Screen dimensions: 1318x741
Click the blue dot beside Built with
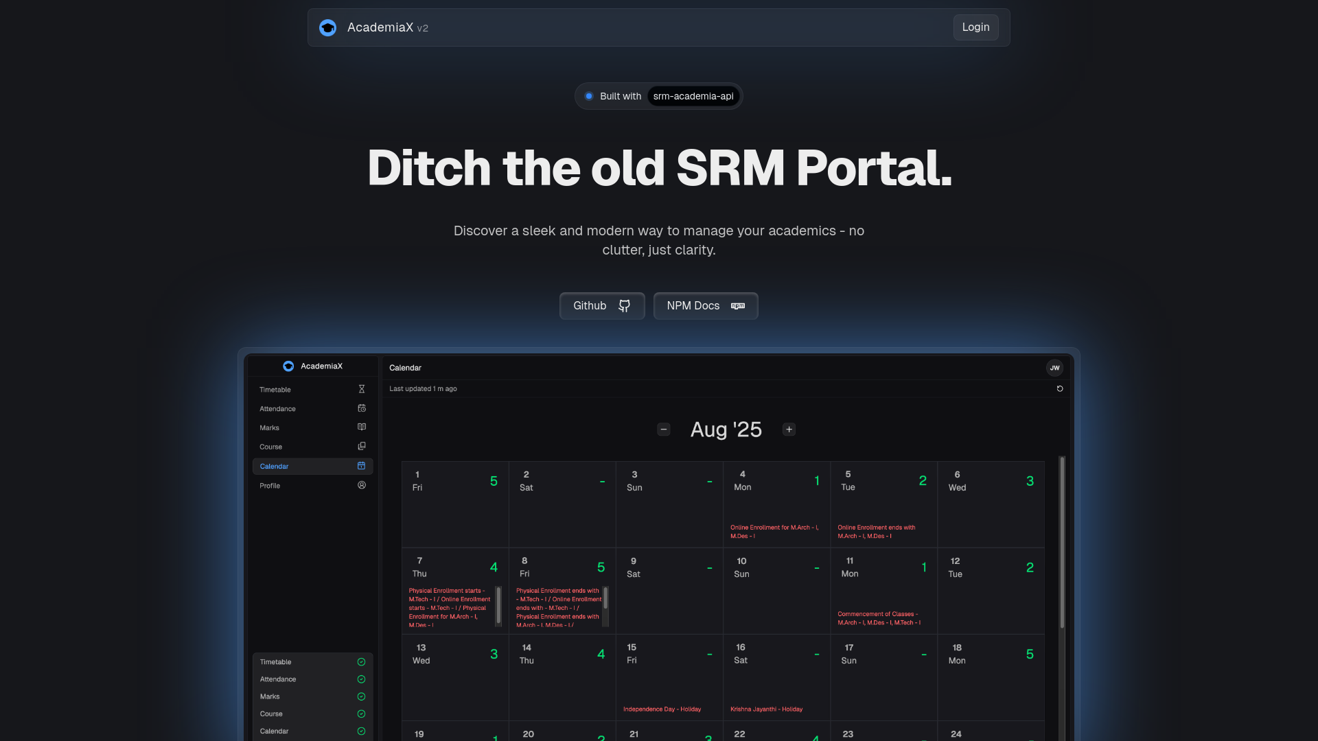pos(589,96)
